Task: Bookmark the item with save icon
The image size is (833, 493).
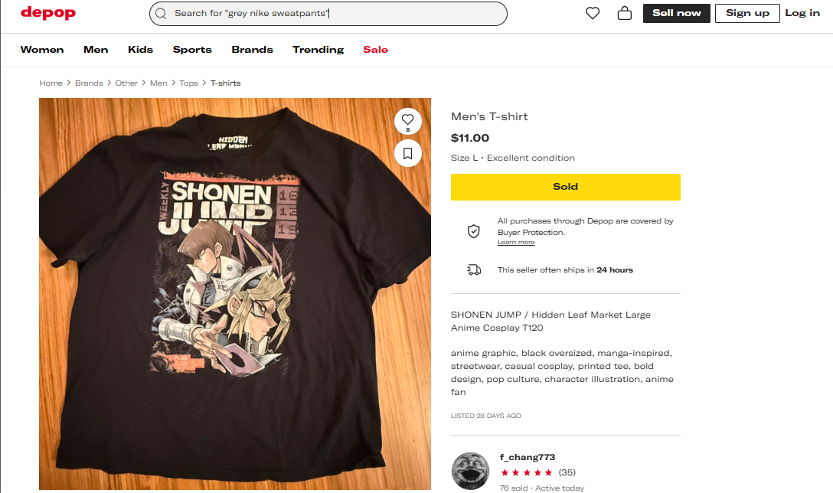Action: coord(407,153)
